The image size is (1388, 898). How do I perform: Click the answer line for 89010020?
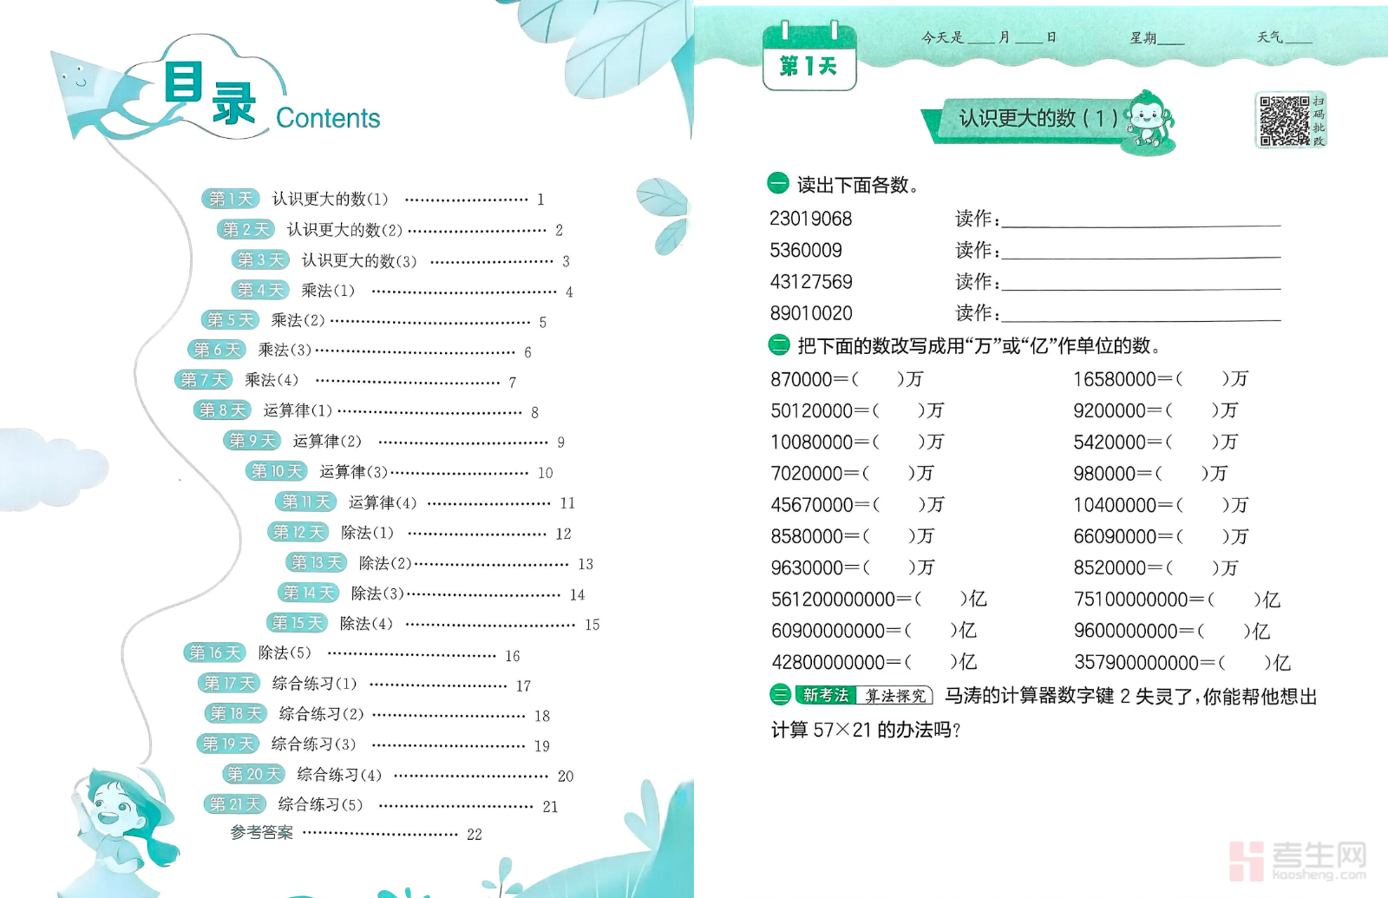[1141, 314]
